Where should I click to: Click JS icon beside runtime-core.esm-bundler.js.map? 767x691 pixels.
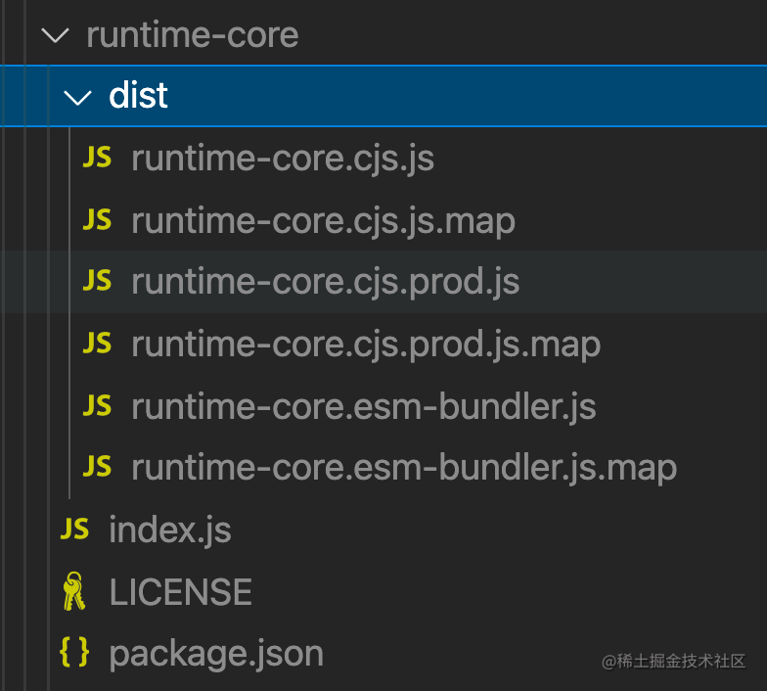97,467
